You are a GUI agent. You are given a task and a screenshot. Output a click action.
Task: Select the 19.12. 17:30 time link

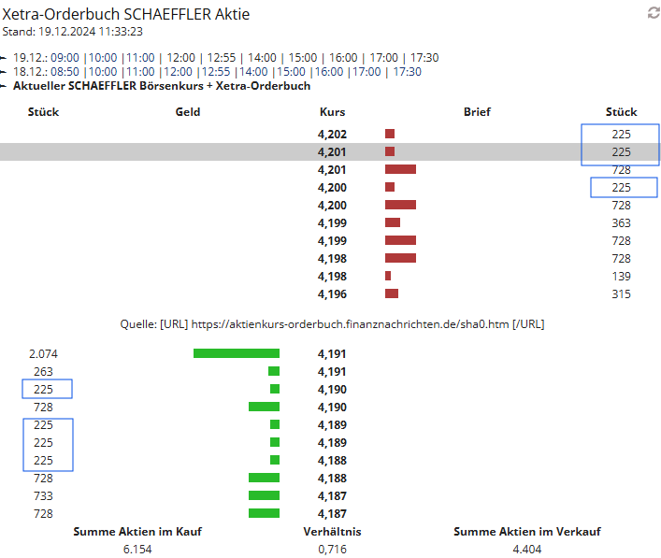pos(424,58)
